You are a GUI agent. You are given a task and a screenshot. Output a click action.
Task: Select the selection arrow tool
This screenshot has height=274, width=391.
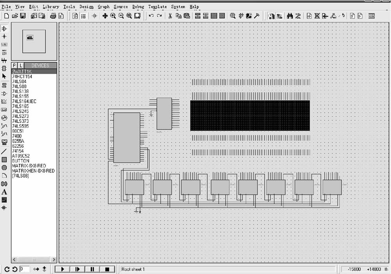[4, 76]
